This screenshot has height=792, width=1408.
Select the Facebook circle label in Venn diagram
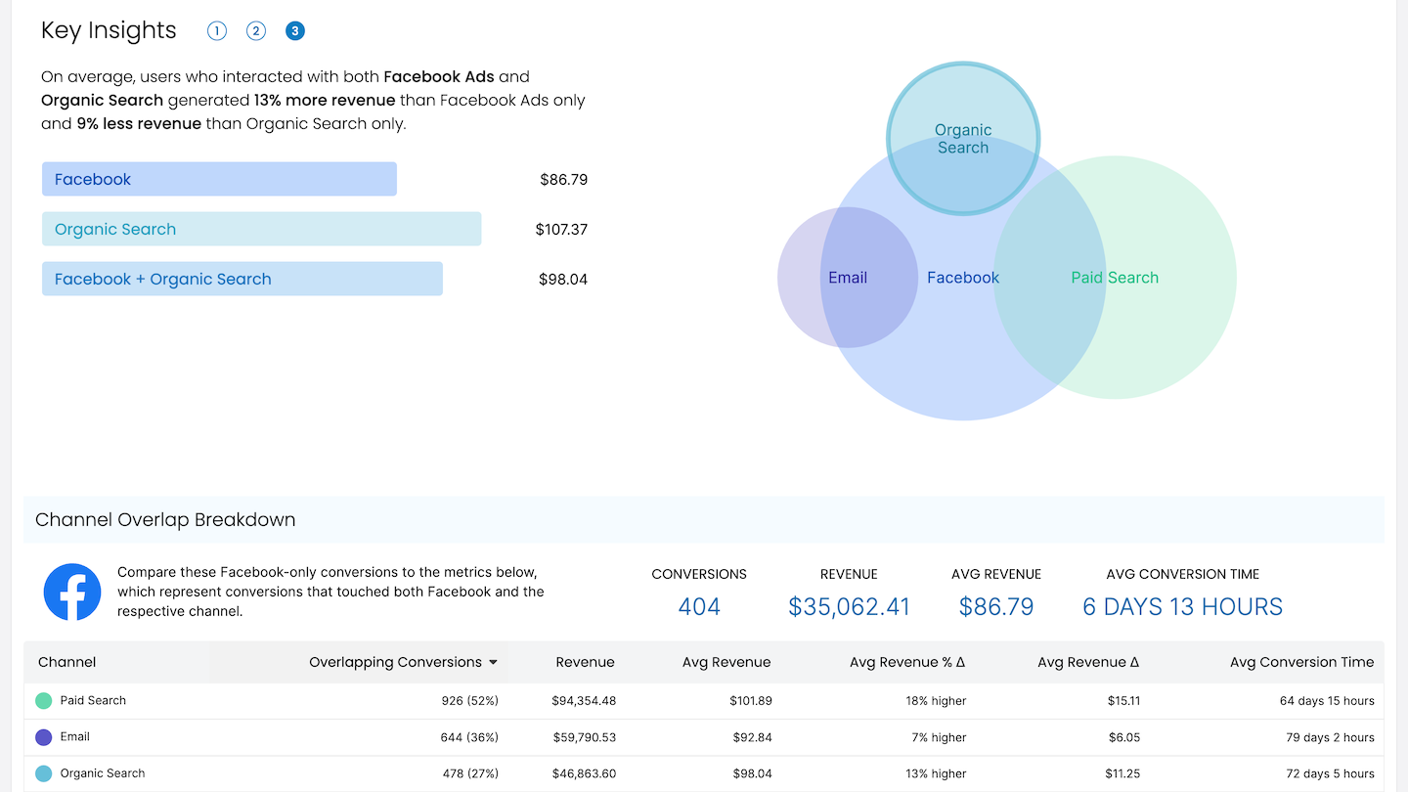[x=963, y=278]
